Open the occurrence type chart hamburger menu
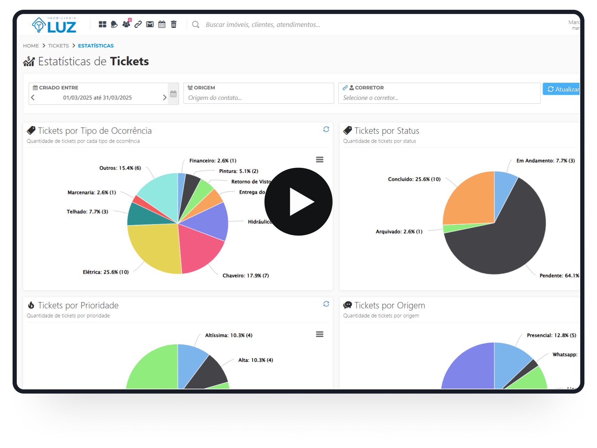The width and height of the screenshot is (597, 448). point(319,159)
